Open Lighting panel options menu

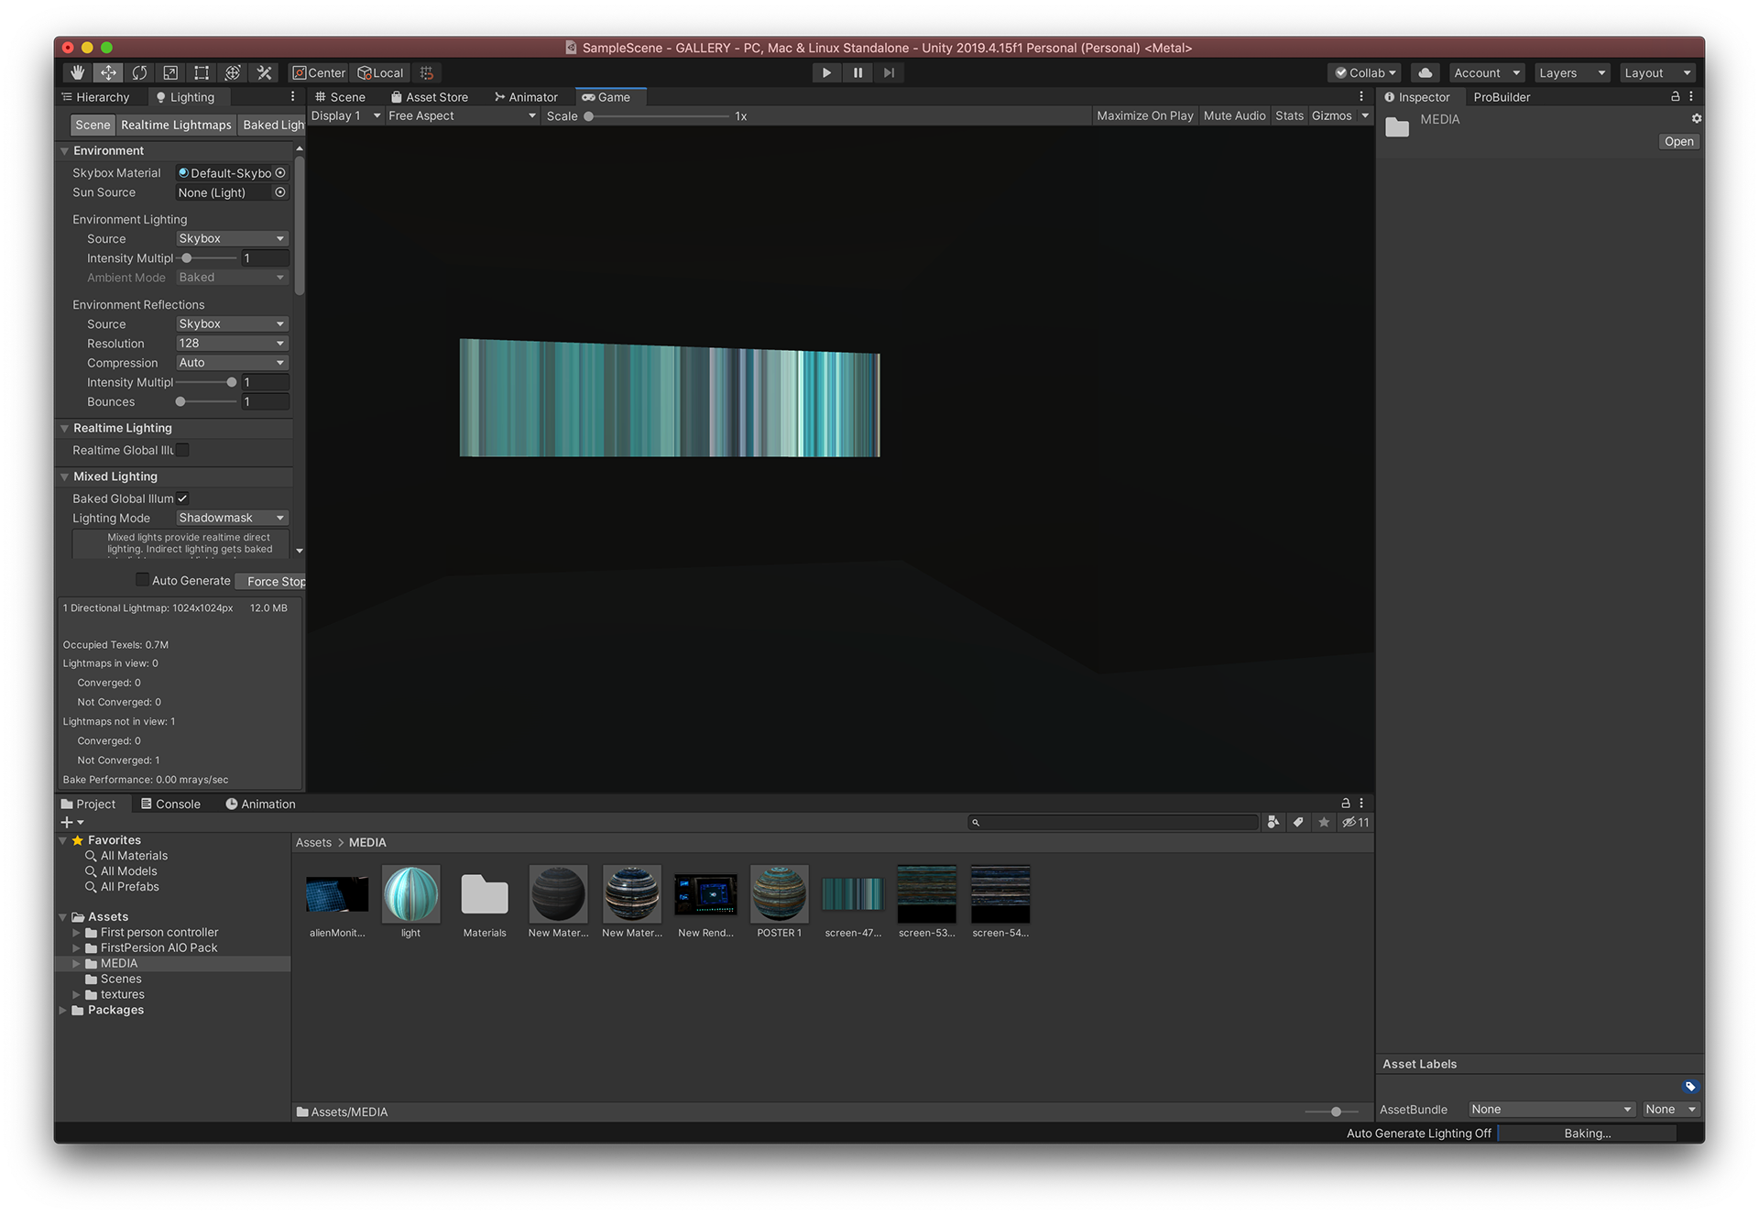[293, 96]
